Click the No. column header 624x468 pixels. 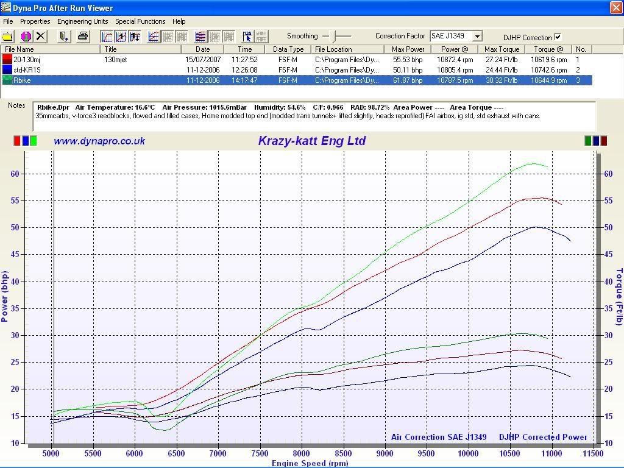582,49
